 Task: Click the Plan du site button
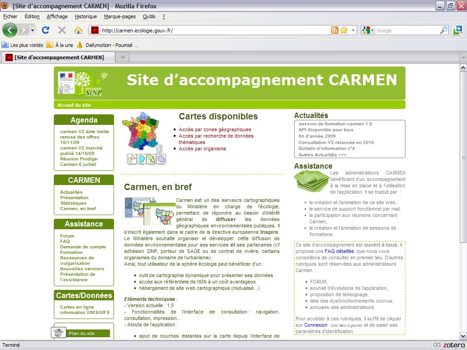click(x=81, y=334)
